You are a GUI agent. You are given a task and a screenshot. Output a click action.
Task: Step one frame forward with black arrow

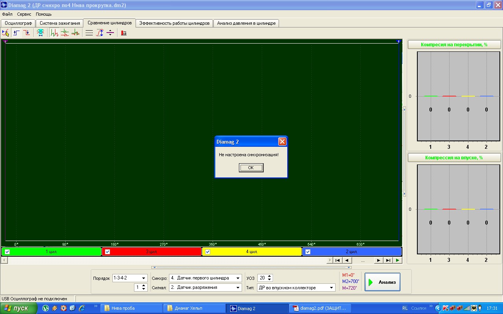coord(378,260)
